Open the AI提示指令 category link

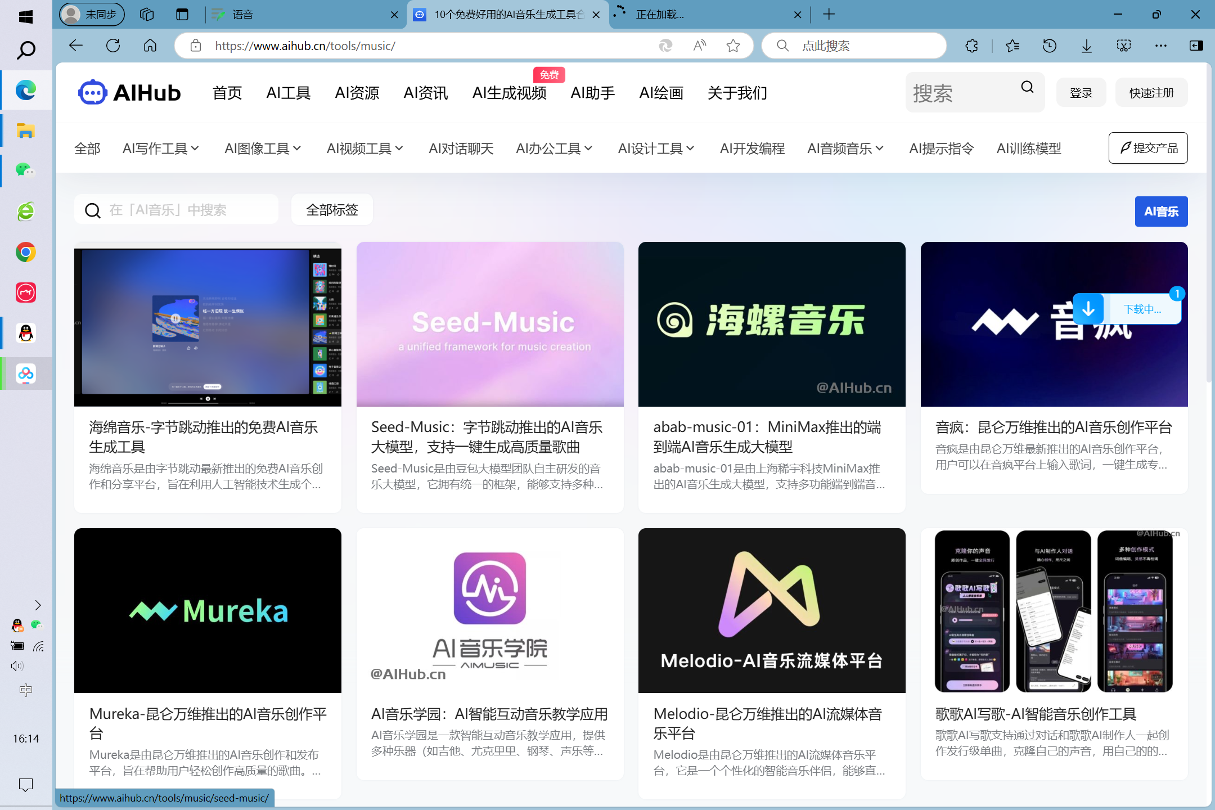tap(942, 148)
